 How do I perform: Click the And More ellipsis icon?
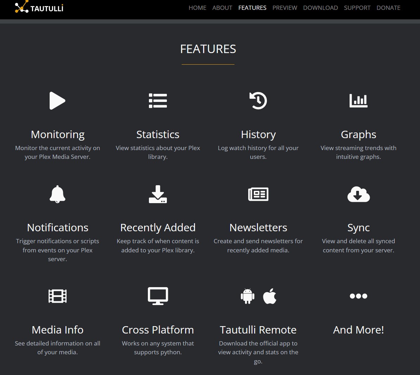tap(358, 296)
